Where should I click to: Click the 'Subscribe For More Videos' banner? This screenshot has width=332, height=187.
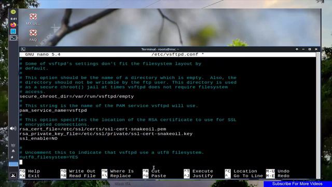coord(297,184)
